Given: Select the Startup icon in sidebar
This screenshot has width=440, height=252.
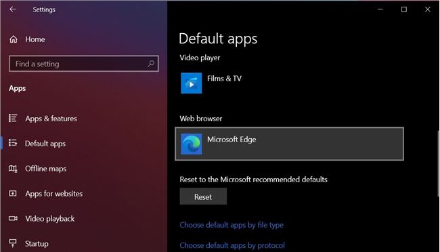Looking at the screenshot, I should point(13,243).
